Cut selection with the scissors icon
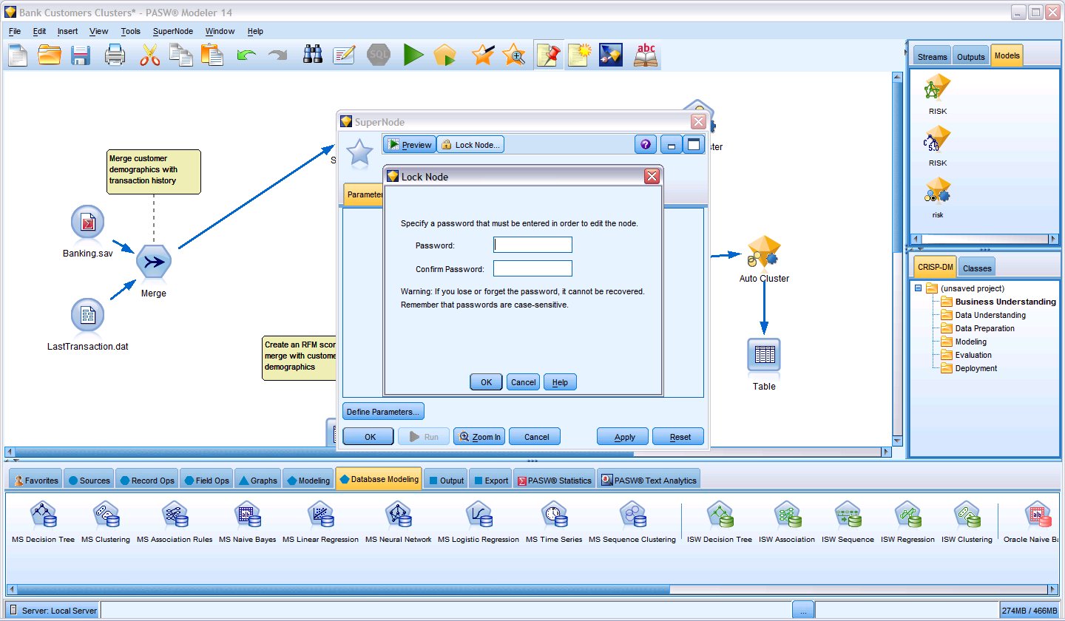 pos(149,55)
